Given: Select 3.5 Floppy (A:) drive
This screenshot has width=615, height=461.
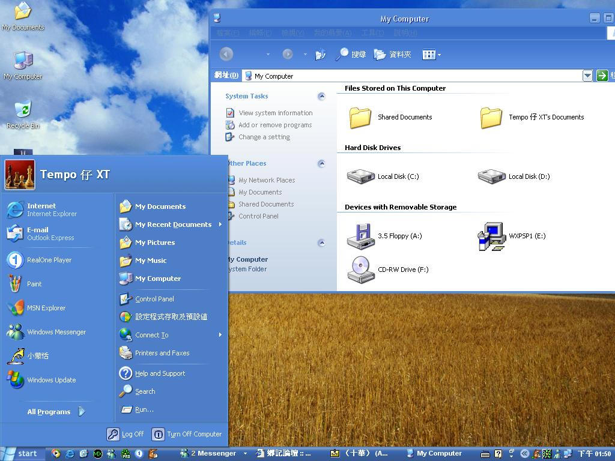Looking at the screenshot, I should [x=384, y=236].
